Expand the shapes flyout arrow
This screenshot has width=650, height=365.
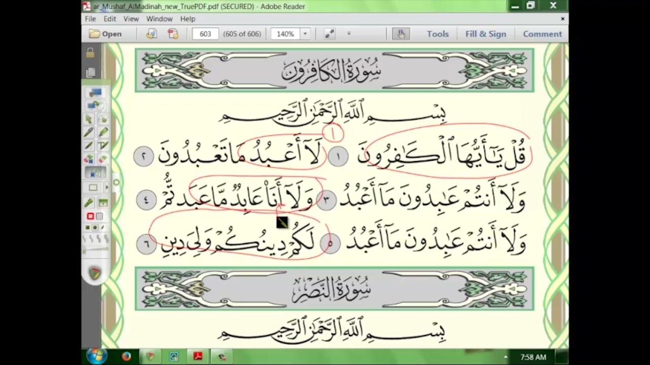point(106,188)
